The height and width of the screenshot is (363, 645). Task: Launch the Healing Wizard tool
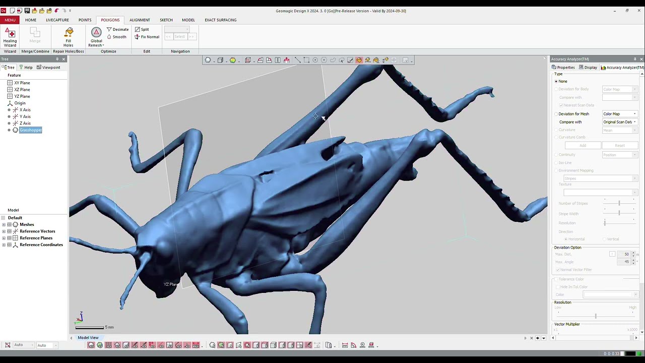(10, 37)
